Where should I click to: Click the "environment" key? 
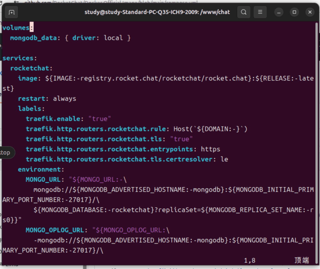pyautogui.click(x=39, y=169)
